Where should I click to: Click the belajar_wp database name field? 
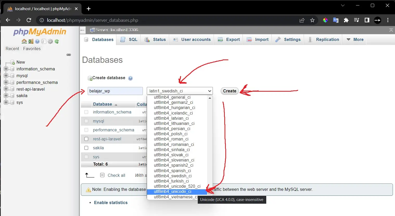(x=115, y=91)
